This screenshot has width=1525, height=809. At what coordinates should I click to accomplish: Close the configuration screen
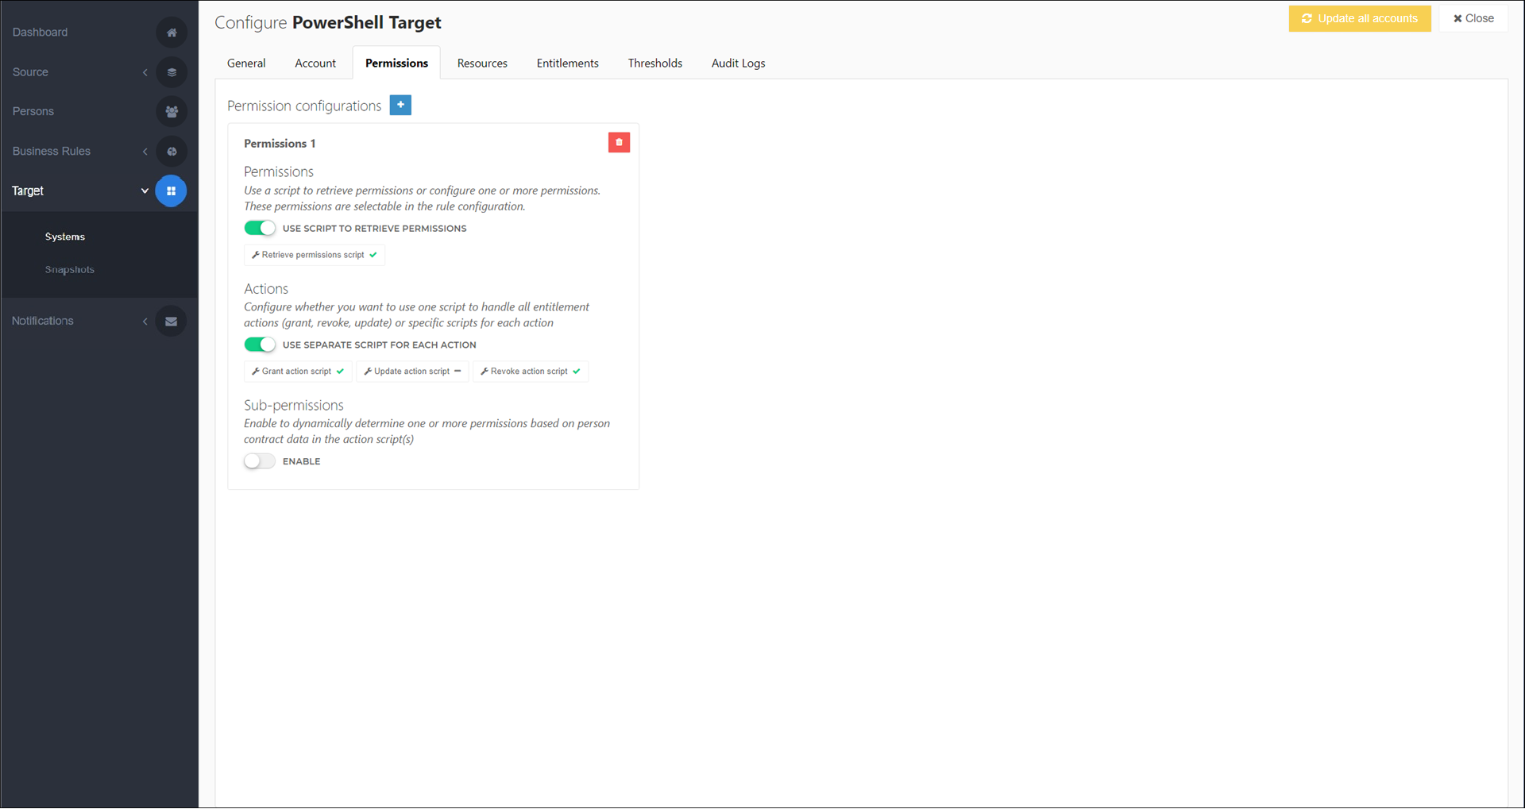coord(1473,18)
